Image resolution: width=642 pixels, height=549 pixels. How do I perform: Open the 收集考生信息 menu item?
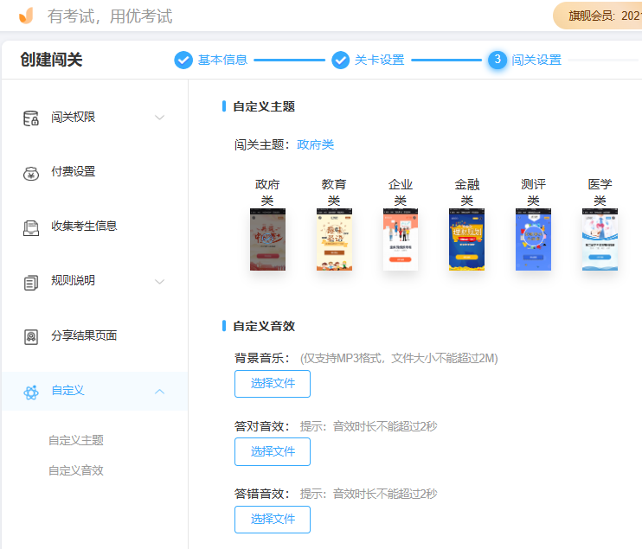coord(94,227)
